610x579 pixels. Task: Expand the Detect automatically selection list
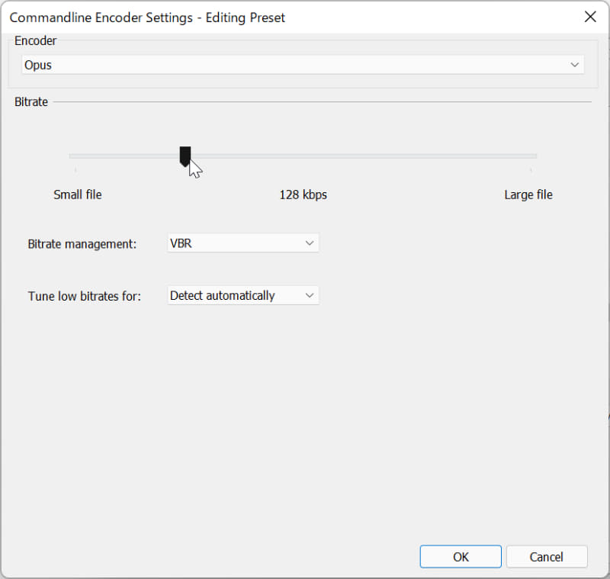pyautogui.click(x=310, y=295)
